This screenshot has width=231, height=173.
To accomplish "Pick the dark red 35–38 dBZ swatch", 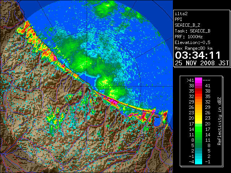I will pos(199,91).
